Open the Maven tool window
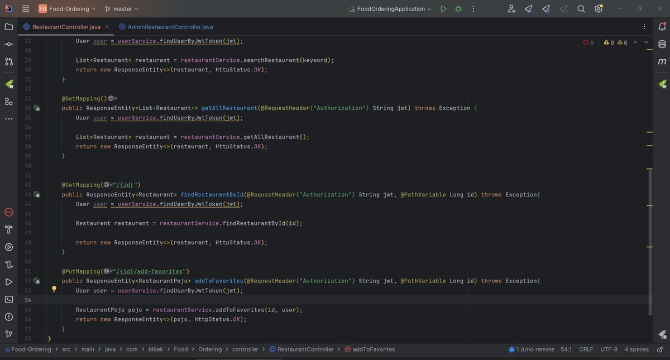Viewport: 670px width, 360px height. (x=662, y=61)
